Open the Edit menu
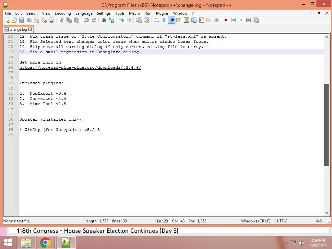Image resolution: width=332 pixels, height=249 pixels. point(18,13)
